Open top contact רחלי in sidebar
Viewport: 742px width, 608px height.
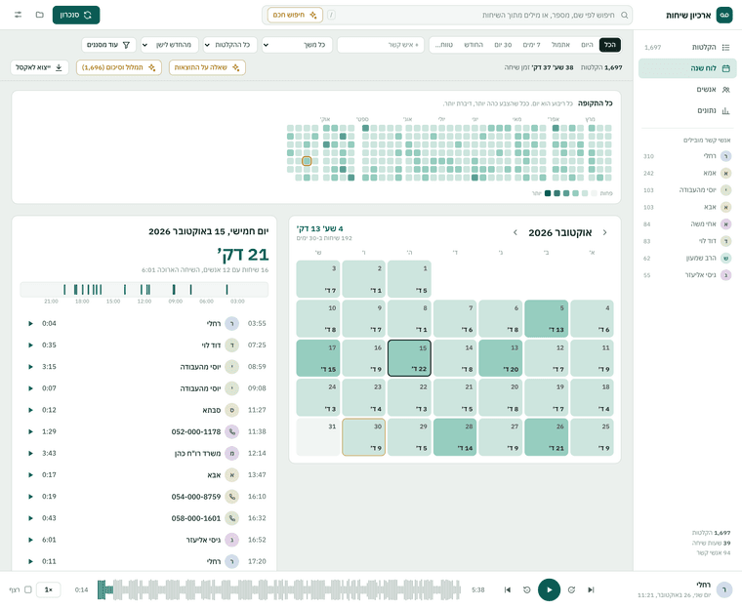click(687, 156)
